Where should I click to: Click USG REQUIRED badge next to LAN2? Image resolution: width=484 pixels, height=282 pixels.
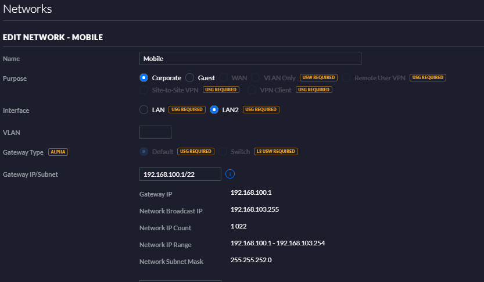click(x=261, y=109)
